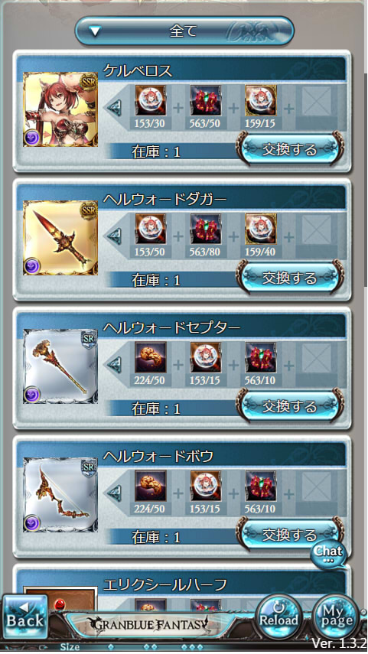Click the 224/50 material in ヘルウォードセプター row
Viewport: 368px width, 654px height.
point(150,357)
